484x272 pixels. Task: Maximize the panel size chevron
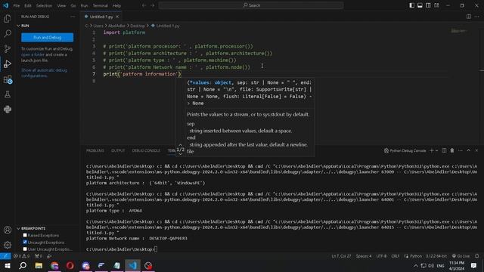tap(469, 150)
